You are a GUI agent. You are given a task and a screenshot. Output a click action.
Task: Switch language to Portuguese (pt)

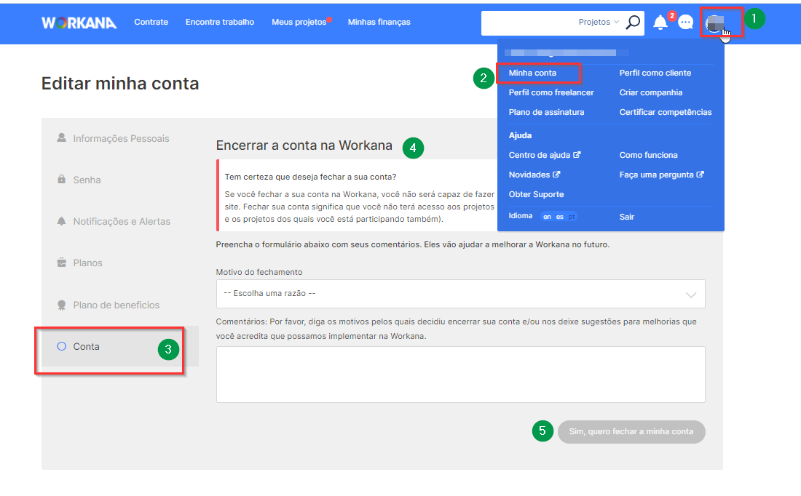point(572,217)
